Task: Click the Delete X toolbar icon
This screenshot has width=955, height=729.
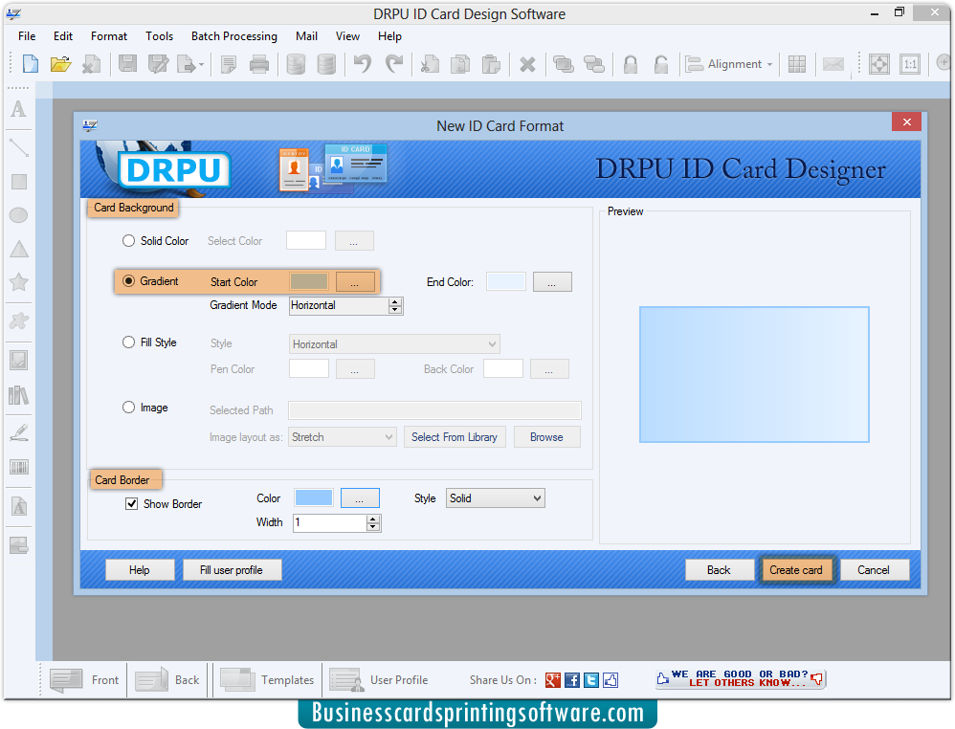Action: [x=527, y=64]
